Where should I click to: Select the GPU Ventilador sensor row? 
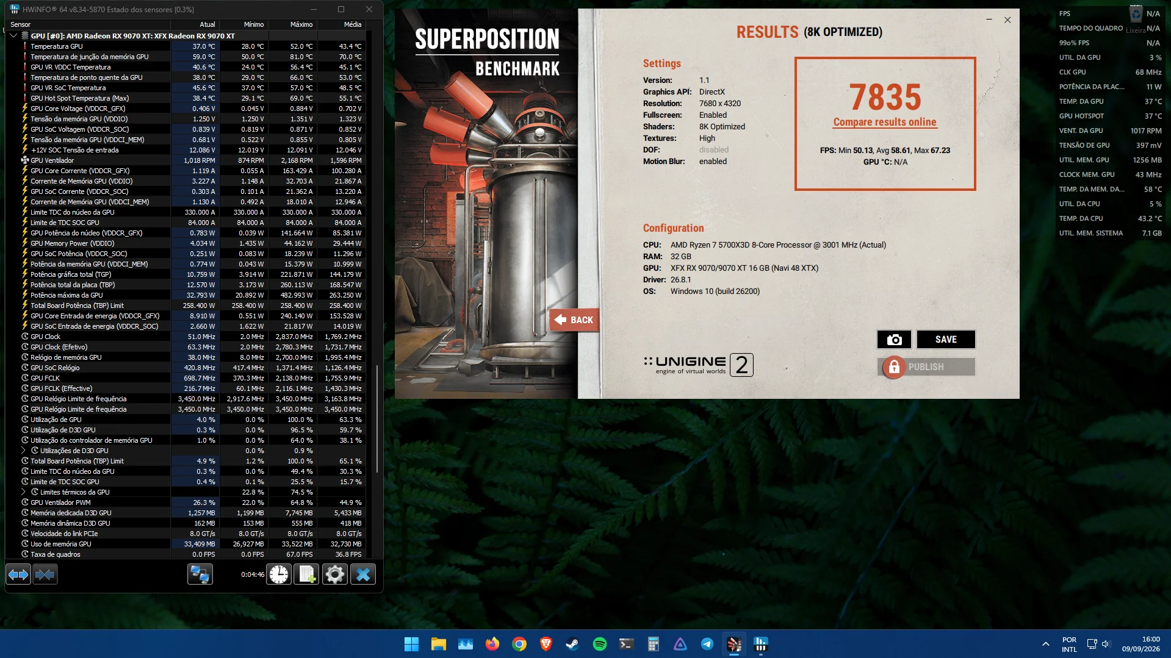pyautogui.click(x=186, y=160)
